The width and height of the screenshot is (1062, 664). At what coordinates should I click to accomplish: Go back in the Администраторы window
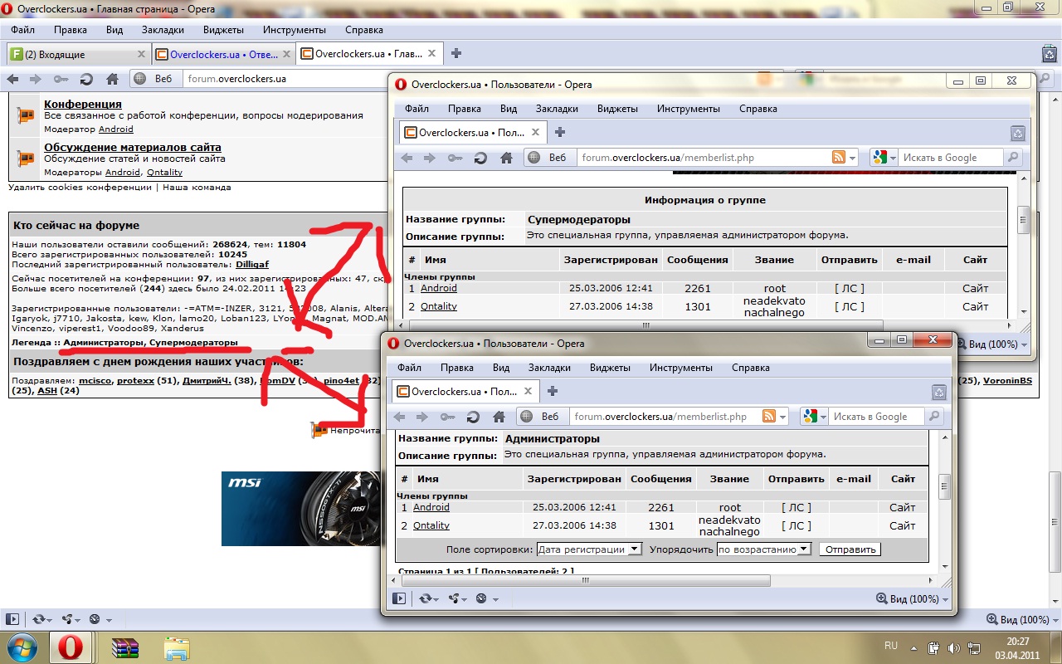[x=399, y=417]
